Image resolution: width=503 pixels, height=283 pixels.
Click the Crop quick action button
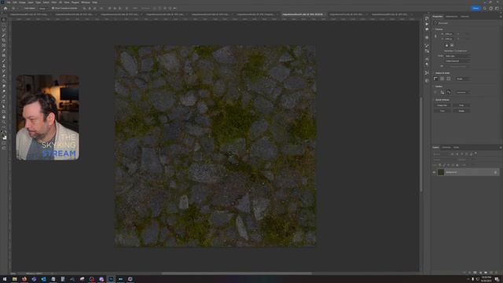(x=461, y=105)
